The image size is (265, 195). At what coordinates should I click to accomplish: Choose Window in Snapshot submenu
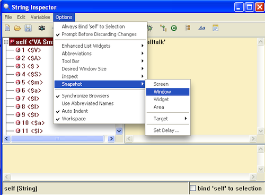[x=167, y=92]
